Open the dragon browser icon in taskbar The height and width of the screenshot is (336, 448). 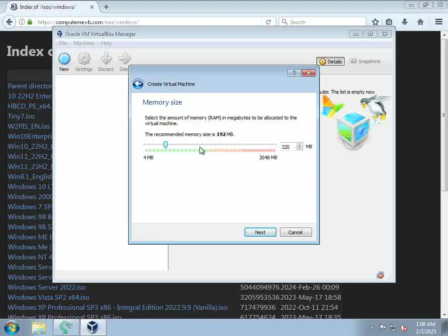click(66, 327)
